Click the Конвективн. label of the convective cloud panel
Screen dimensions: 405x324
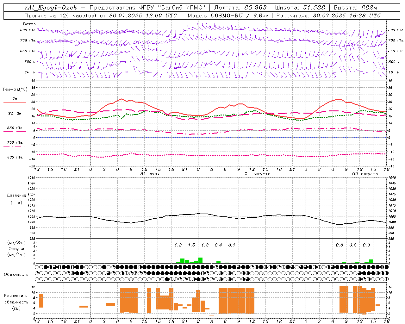pyautogui.click(x=16, y=296)
